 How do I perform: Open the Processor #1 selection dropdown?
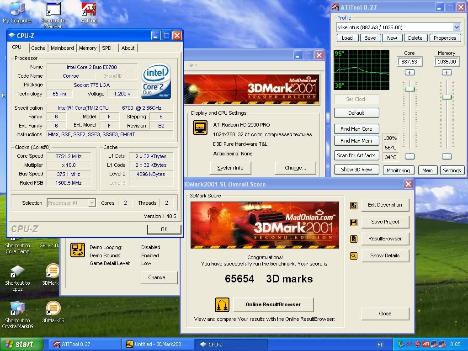pyautogui.click(x=92, y=203)
